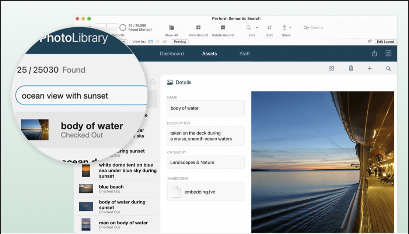The image size is (409, 234).
Task: Open the Staff tab
Action: [x=244, y=54]
